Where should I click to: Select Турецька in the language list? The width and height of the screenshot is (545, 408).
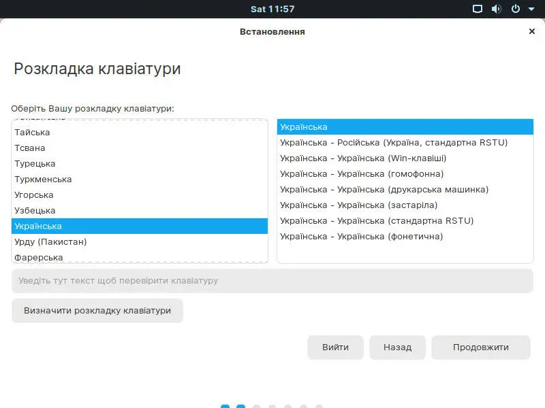click(140, 164)
